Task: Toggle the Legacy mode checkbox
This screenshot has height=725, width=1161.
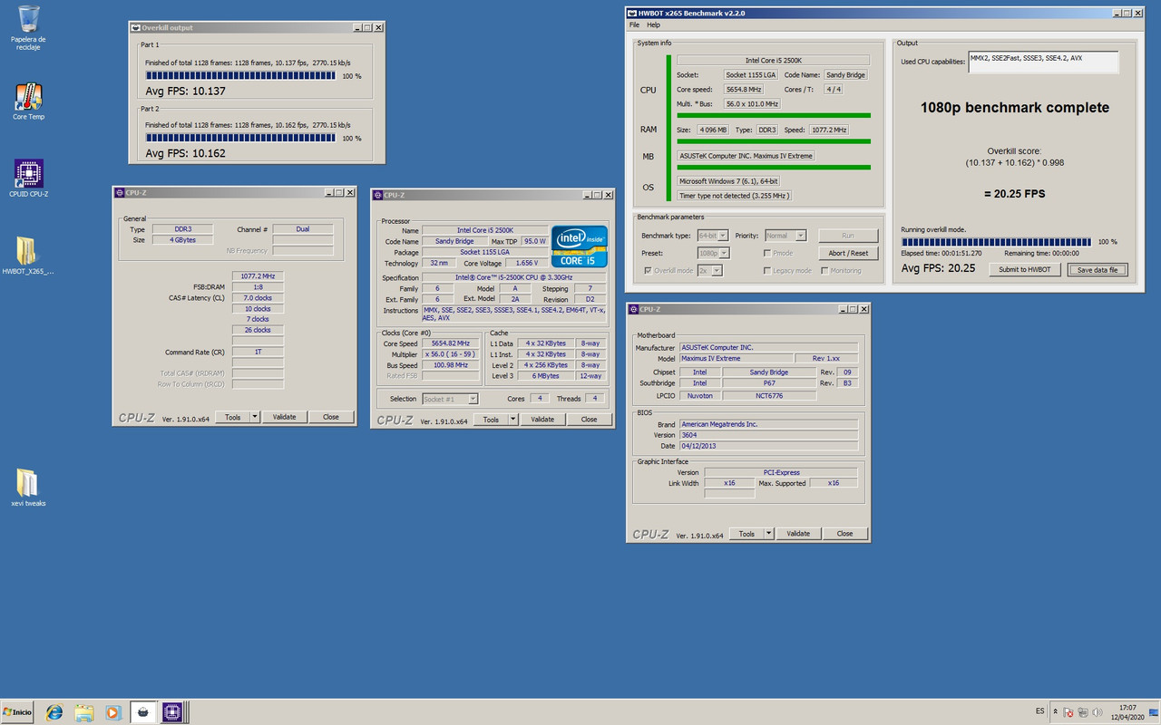Action: tap(767, 270)
